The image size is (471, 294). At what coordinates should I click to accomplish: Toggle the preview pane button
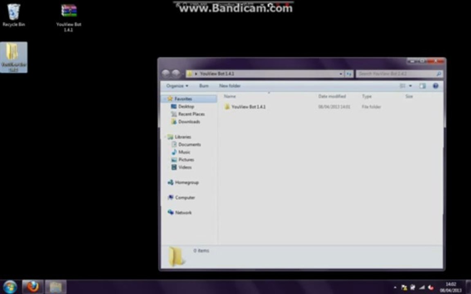[422, 86]
